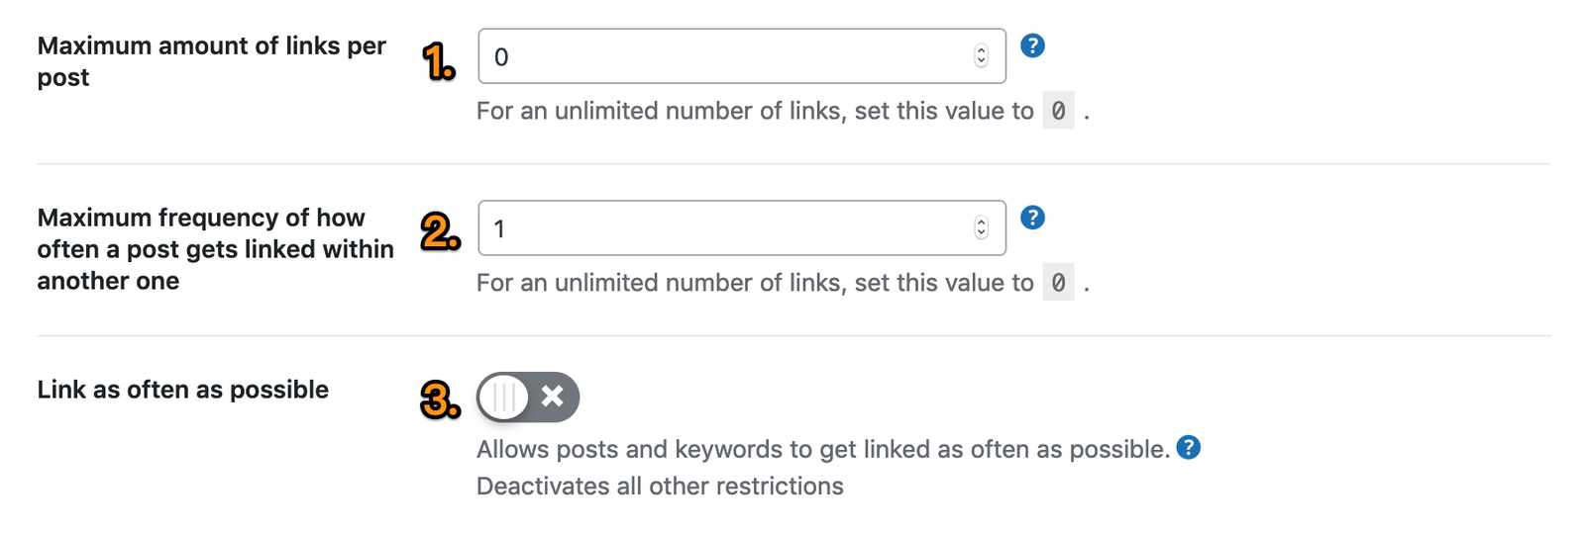Click help icon for maximum links per post
This screenshot has height=533, width=1585.
pos(1032,45)
